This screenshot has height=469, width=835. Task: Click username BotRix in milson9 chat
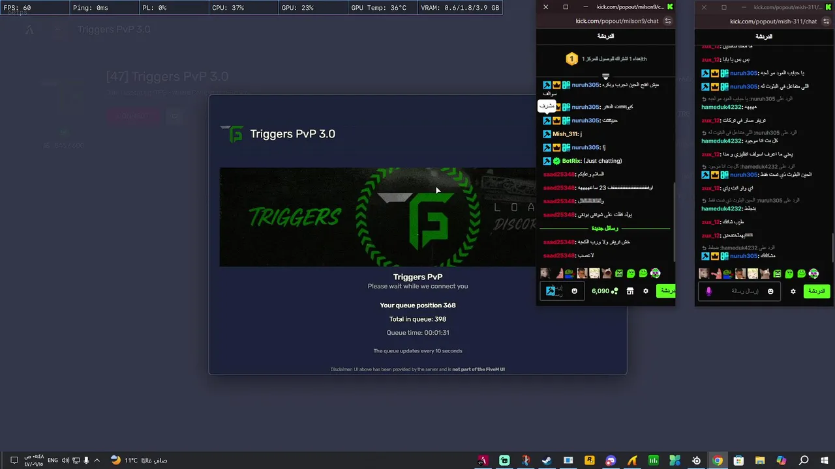(x=571, y=161)
